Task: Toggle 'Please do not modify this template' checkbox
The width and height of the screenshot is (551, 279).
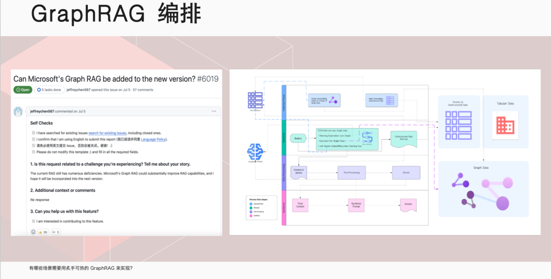Action: (33, 152)
